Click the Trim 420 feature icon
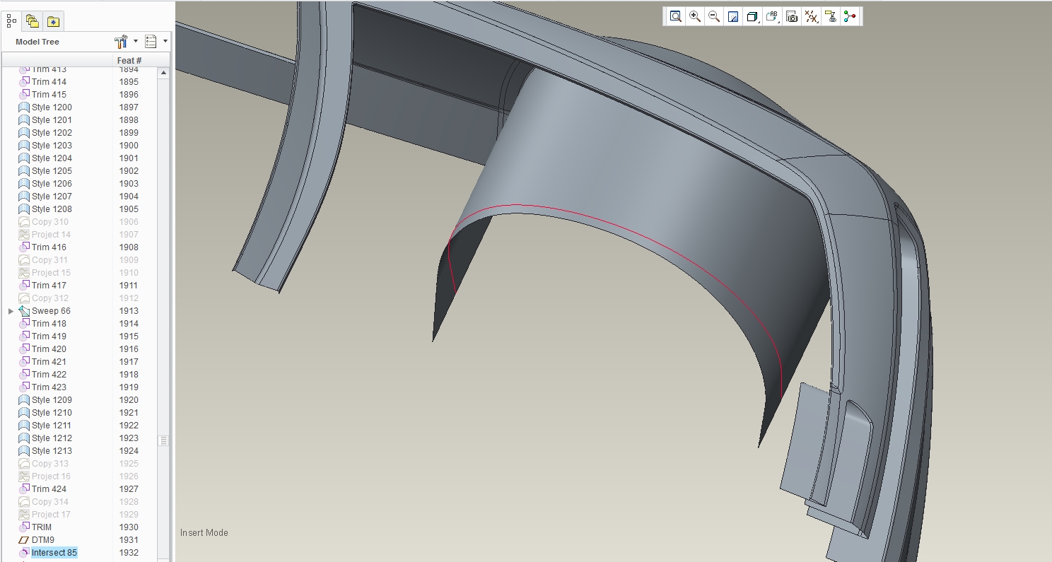 (x=24, y=349)
